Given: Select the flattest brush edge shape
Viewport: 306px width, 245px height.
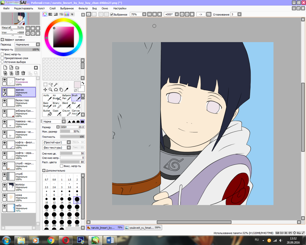Looking at the screenshot, I should 82,122.
